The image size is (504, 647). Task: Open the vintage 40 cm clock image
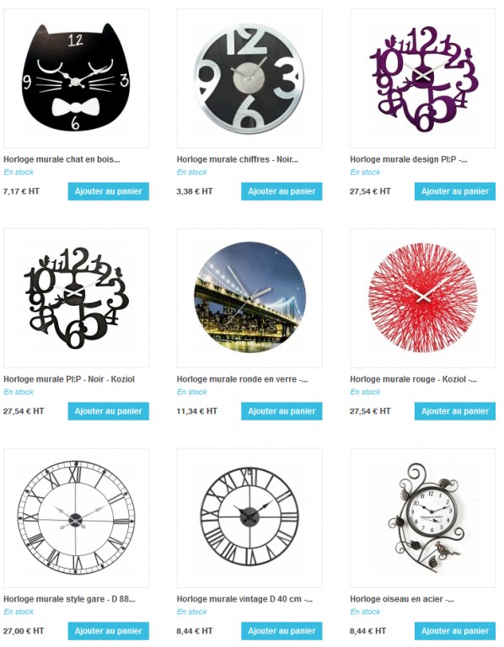coord(249,518)
